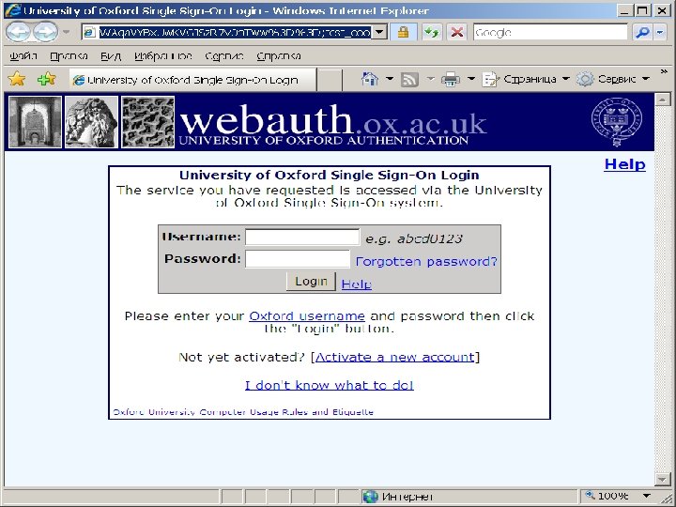
Task: Select the University of Oxford Single Sign-On tab
Action: point(192,80)
